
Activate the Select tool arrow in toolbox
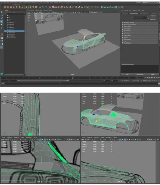(x=2, y=12)
